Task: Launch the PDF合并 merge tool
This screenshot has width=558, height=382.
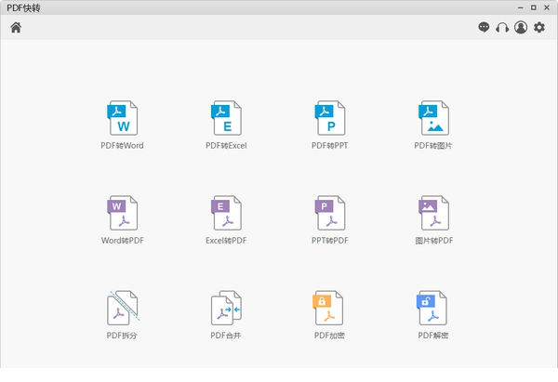Action: point(226,308)
